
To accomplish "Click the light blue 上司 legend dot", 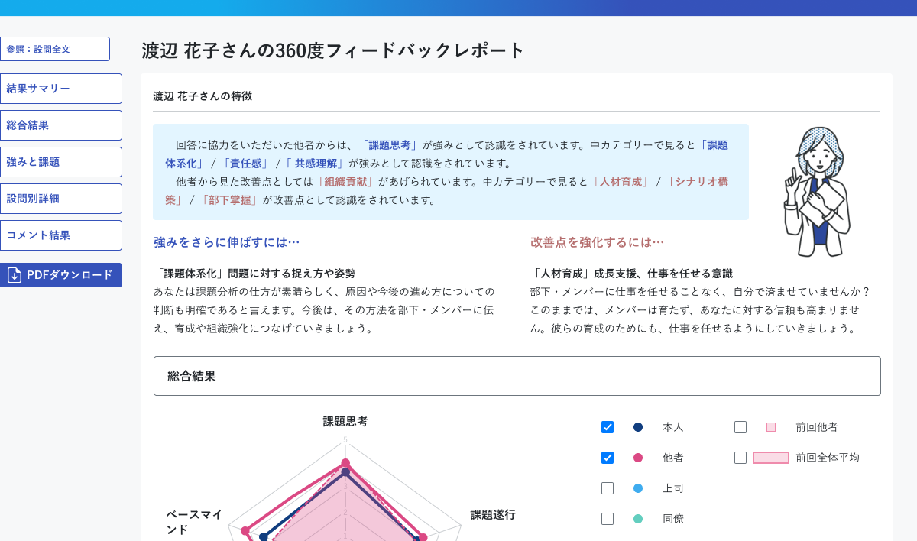I will point(638,488).
